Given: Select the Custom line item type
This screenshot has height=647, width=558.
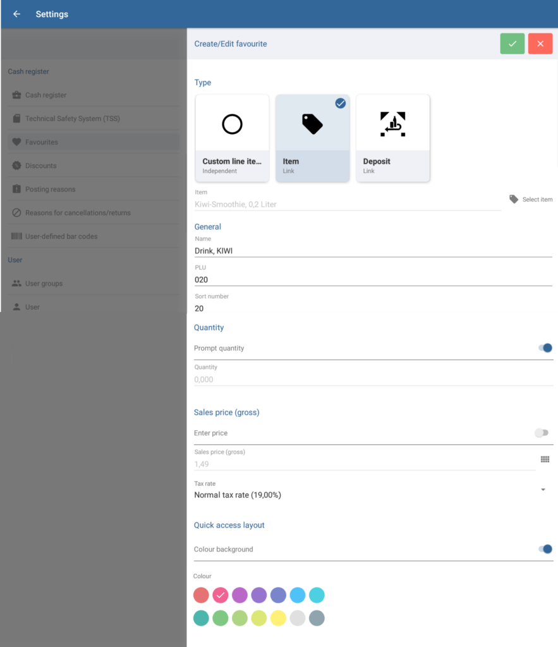Looking at the screenshot, I should click(x=232, y=138).
